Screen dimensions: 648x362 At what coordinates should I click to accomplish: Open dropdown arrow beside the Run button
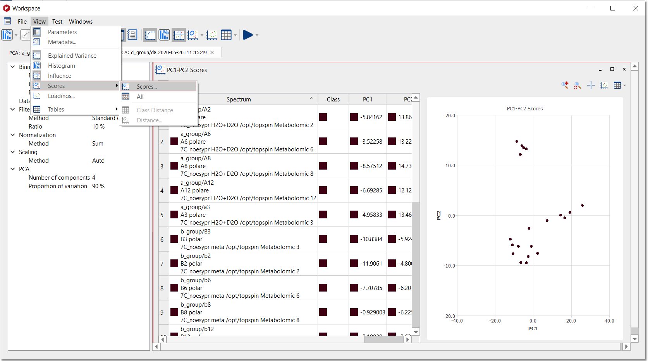257,35
